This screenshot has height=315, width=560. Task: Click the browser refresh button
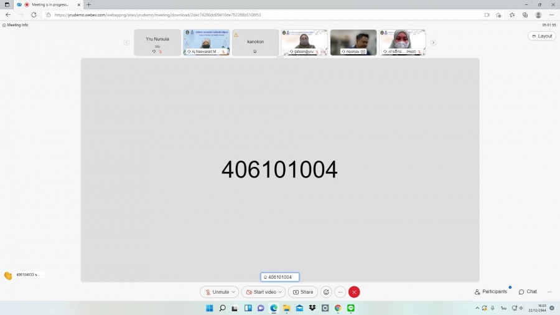click(x=34, y=15)
